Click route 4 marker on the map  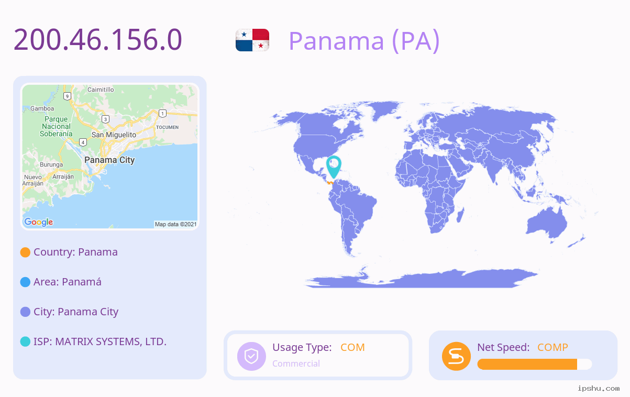(83, 142)
